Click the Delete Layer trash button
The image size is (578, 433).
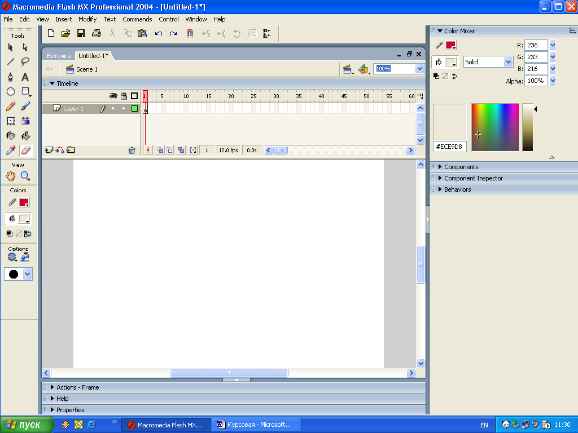tap(132, 150)
